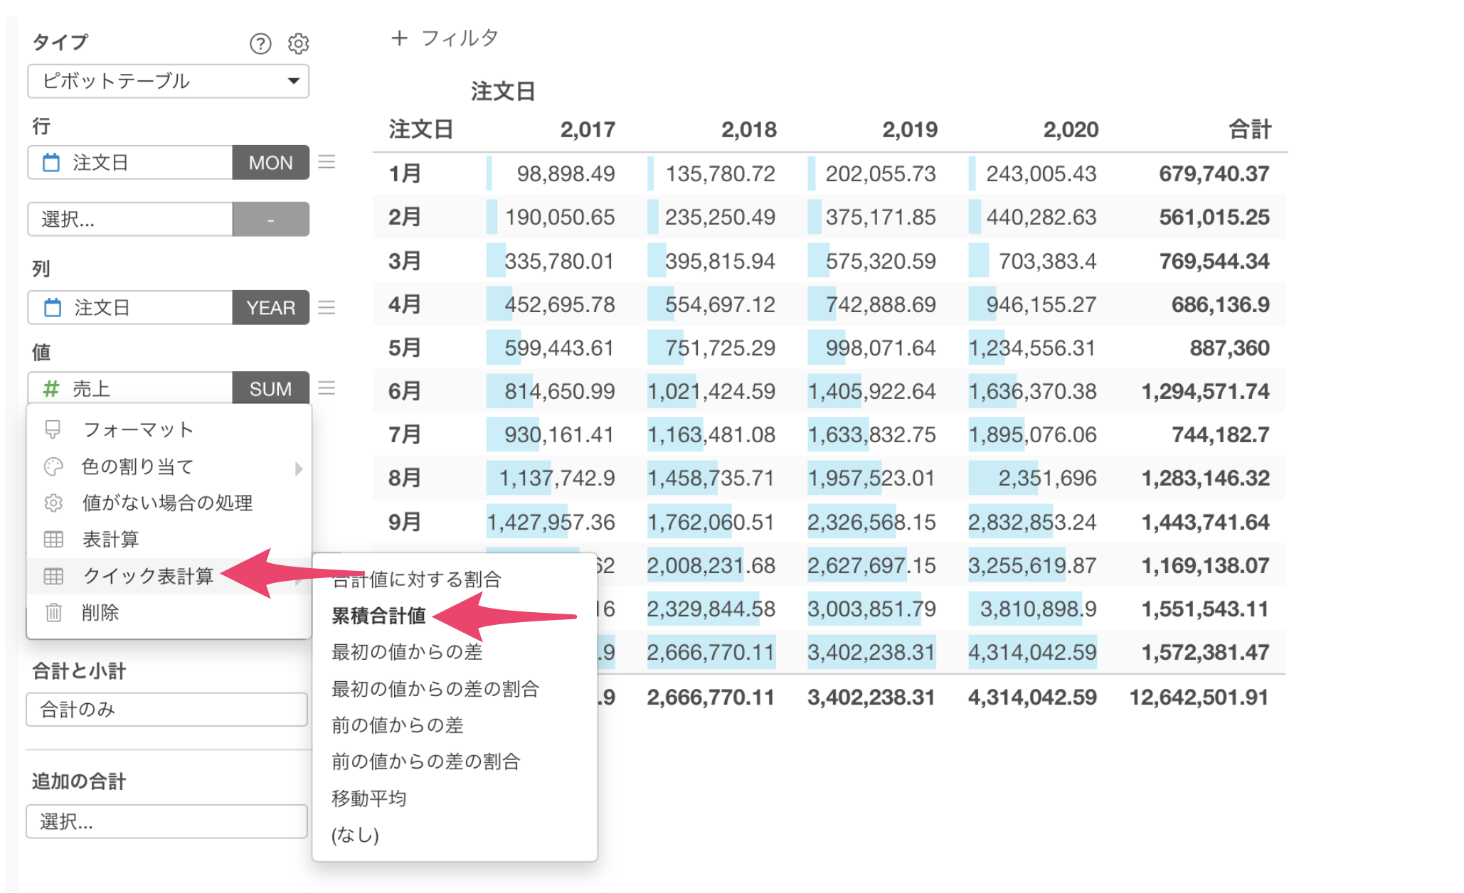Viewport: 1464px width, 893px height.
Task: Open the SUM aggregation selector
Action: click(x=270, y=389)
